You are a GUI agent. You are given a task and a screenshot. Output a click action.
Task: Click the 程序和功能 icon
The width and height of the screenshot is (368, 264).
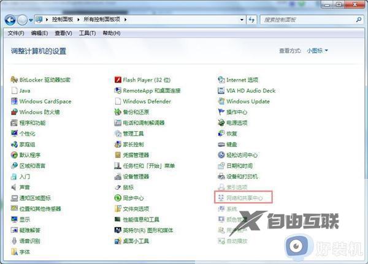point(14,123)
